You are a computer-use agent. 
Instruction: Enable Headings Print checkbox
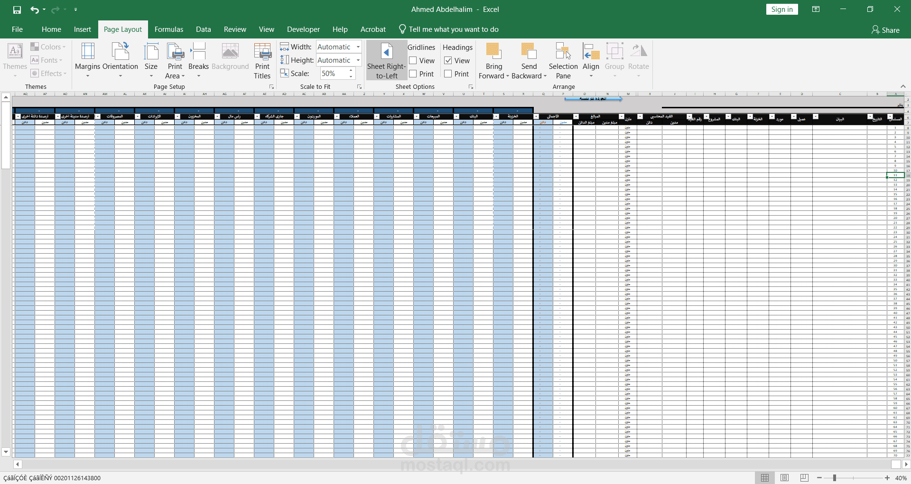448,74
